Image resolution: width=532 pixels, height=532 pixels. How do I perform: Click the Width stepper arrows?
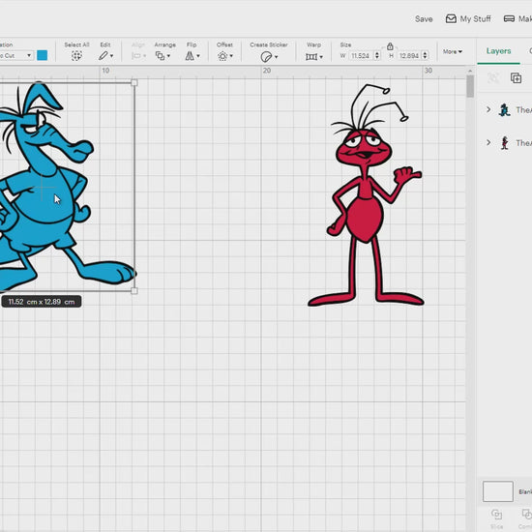click(x=377, y=56)
